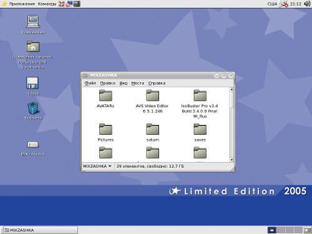Open the home folder desktop icon

33,46
